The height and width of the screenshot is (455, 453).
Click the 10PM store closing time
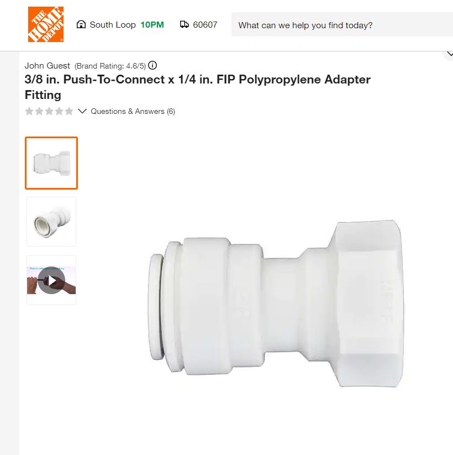(152, 25)
